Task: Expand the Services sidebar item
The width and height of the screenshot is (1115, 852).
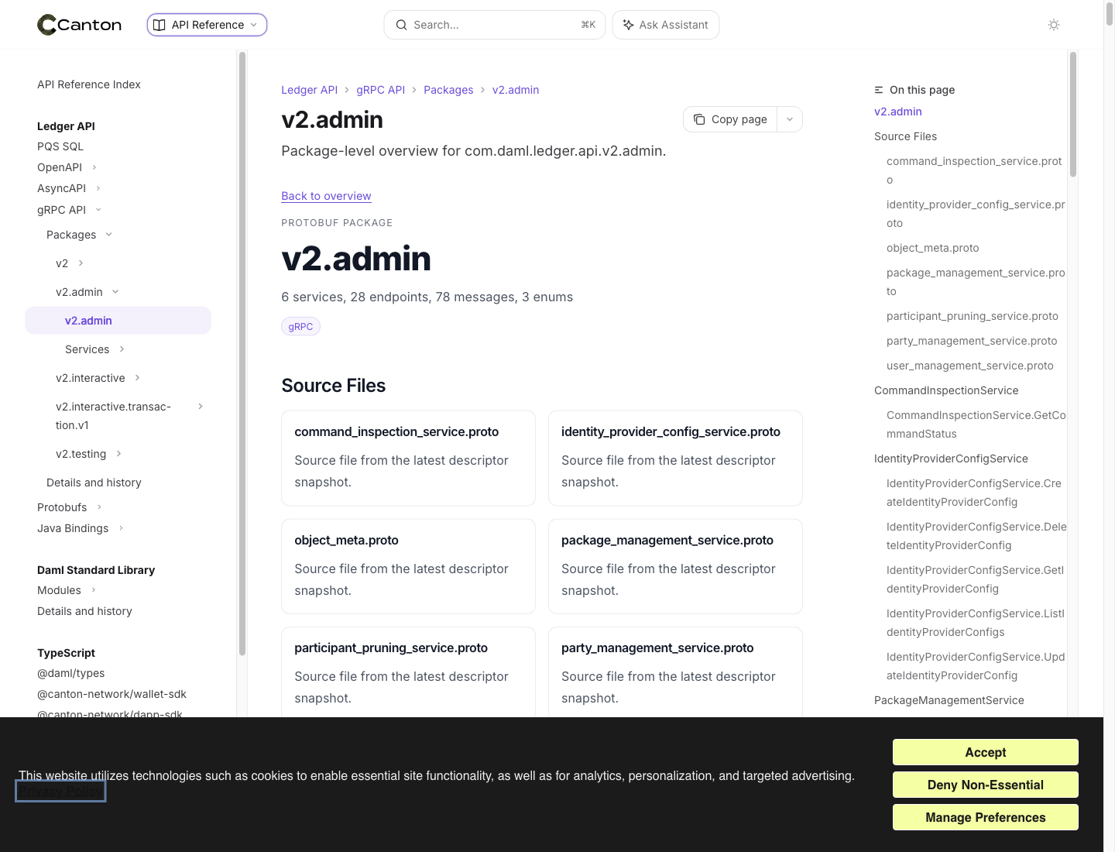Action: [x=122, y=349]
